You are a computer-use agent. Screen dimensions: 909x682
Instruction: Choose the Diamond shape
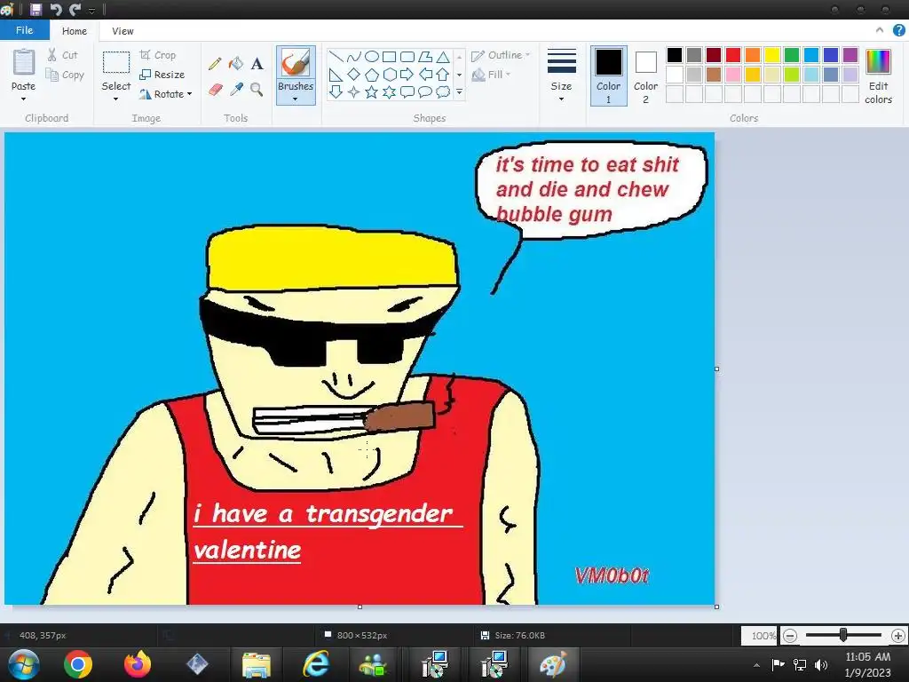[353, 75]
